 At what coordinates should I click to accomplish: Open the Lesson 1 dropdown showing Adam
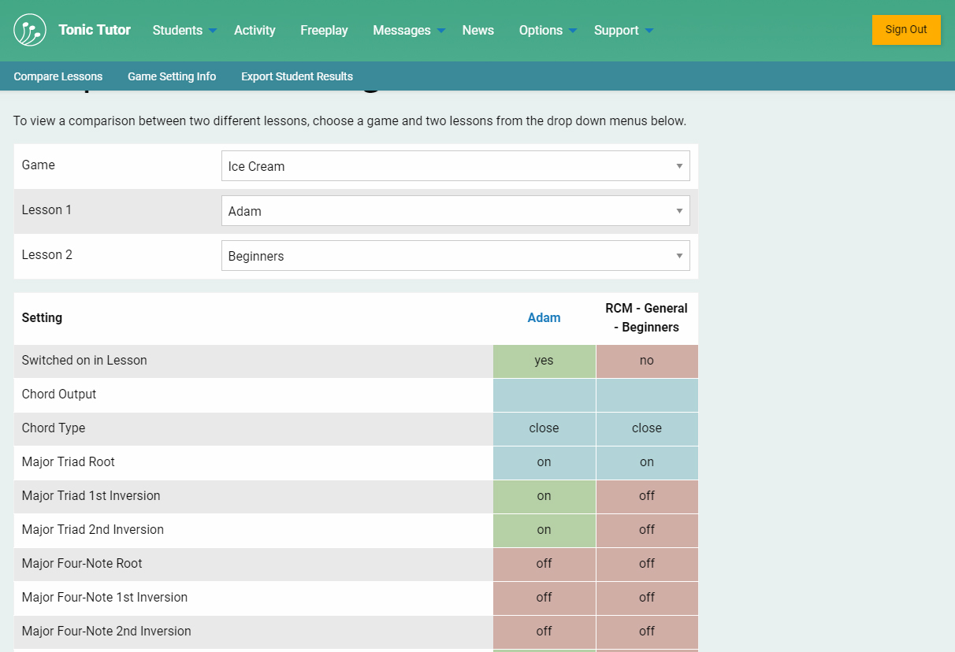pyautogui.click(x=455, y=211)
